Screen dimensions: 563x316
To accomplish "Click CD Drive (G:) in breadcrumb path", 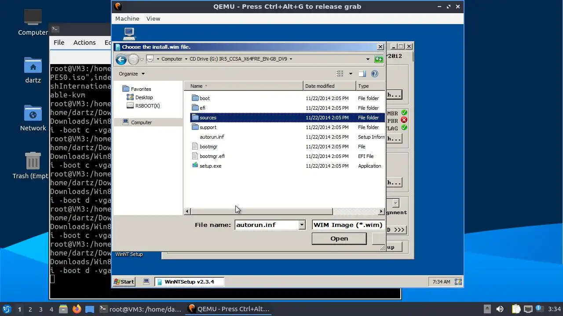I will click(238, 59).
